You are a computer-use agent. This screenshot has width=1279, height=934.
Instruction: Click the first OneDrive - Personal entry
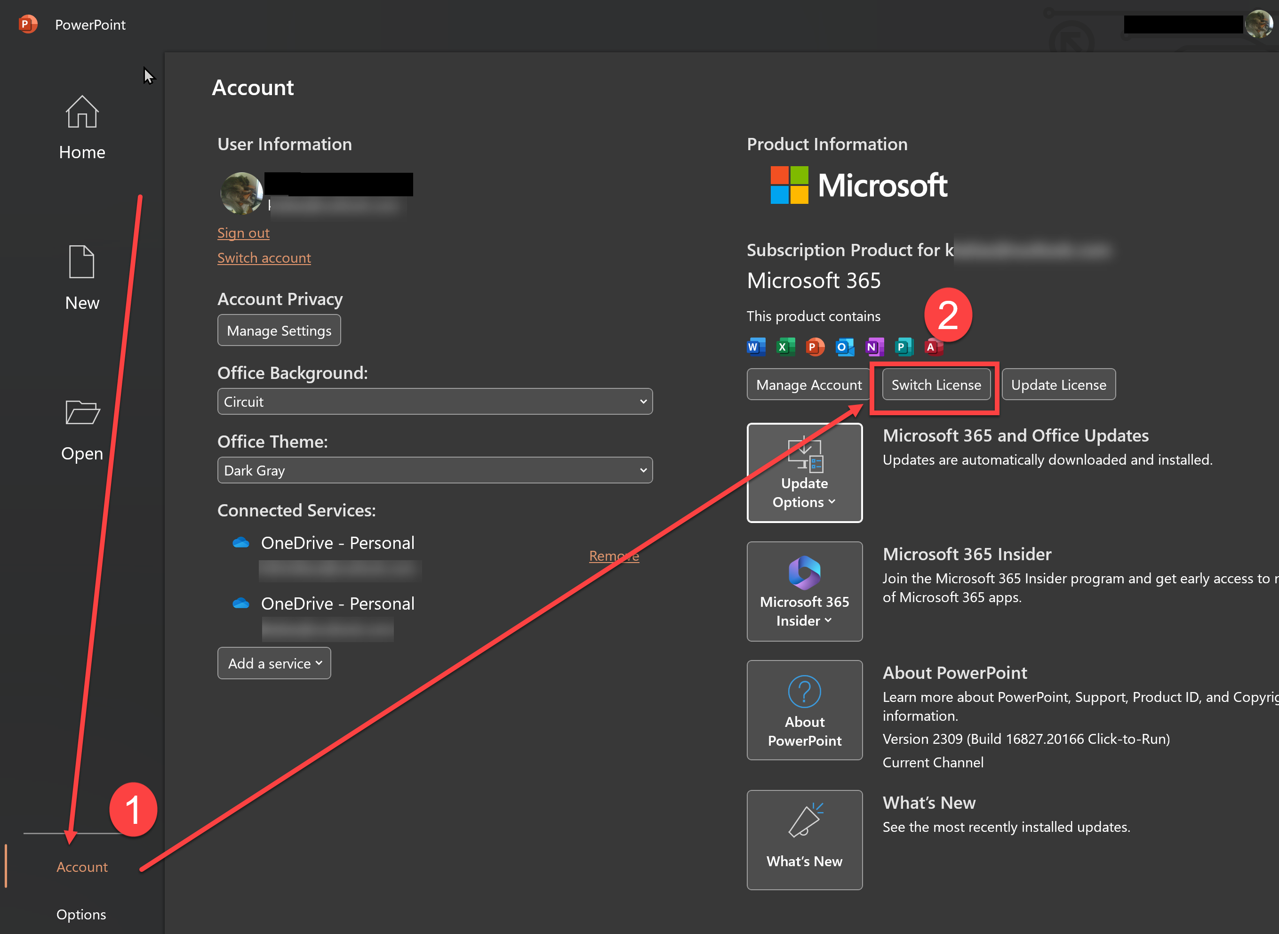click(x=337, y=543)
